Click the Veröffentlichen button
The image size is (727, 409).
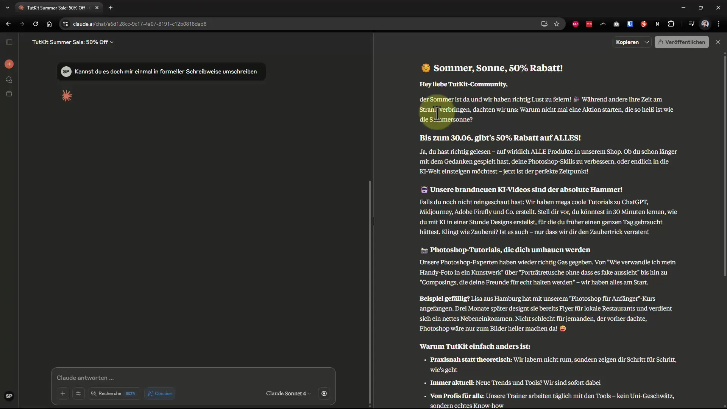[682, 42]
